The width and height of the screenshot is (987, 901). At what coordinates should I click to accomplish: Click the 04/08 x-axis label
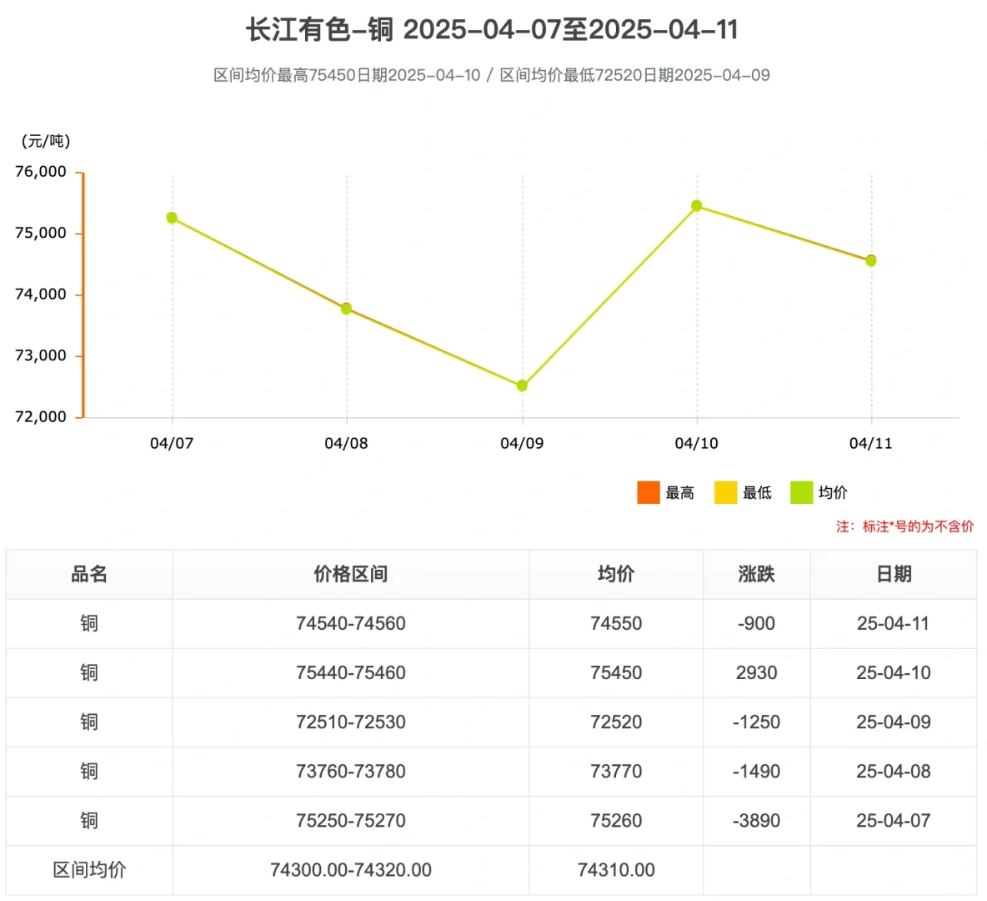coord(347,443)
